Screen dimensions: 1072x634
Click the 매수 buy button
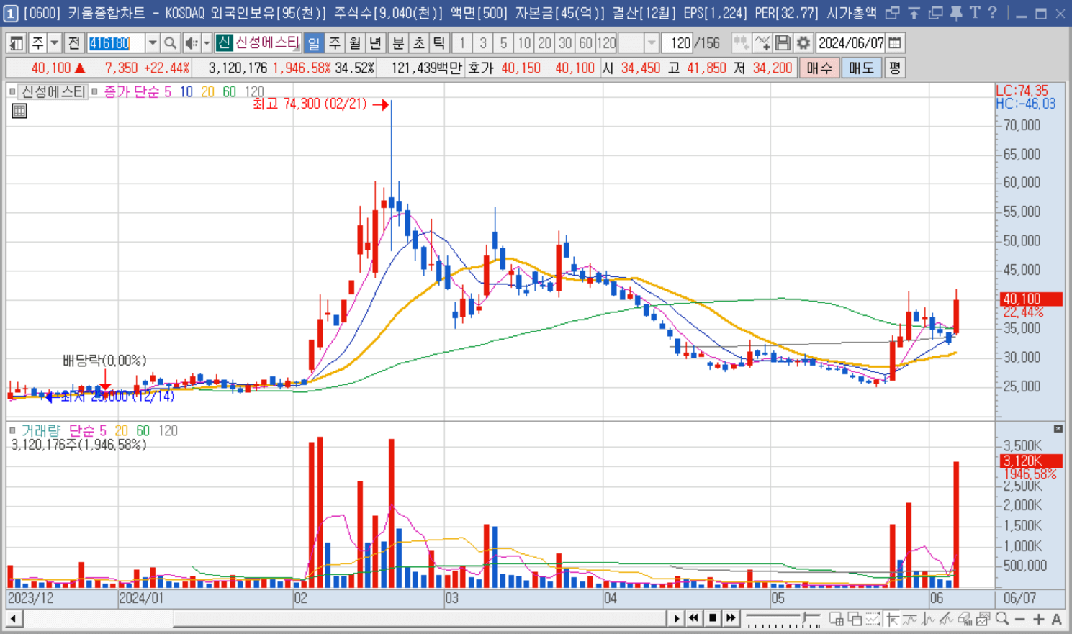(x=819, y=68)
